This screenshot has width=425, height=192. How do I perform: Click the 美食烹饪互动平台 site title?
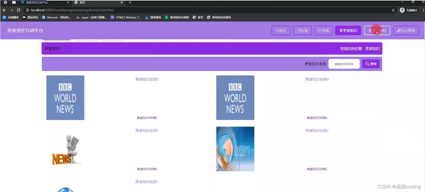coord(25,30)
